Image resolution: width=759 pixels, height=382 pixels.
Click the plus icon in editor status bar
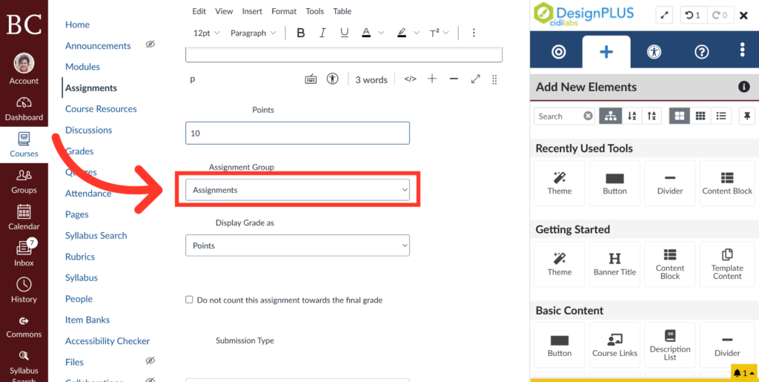point(432,79)
